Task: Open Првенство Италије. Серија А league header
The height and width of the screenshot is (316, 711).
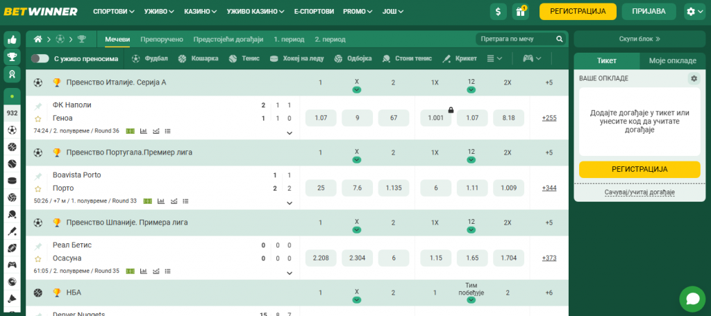Action: coord(116,83)
